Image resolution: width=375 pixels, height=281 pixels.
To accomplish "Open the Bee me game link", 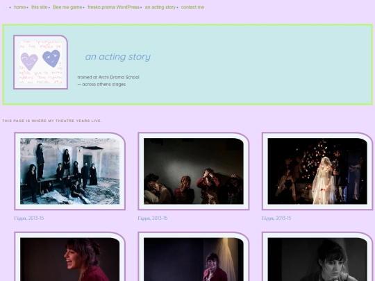I will click(x=67, y=7).
